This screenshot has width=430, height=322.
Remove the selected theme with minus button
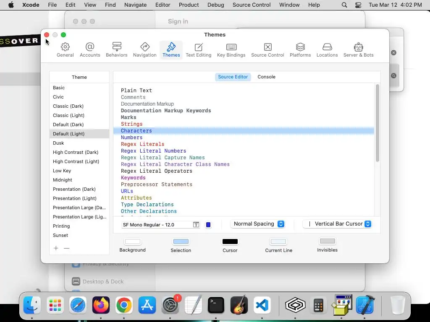pos(66,248)
